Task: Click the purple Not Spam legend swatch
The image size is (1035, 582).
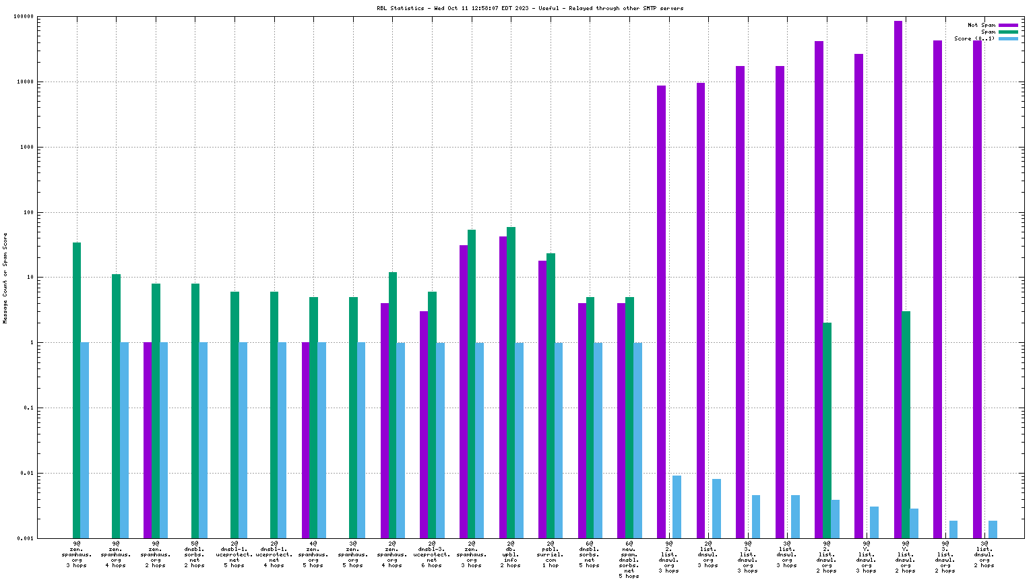Action: coord(1008,25)
